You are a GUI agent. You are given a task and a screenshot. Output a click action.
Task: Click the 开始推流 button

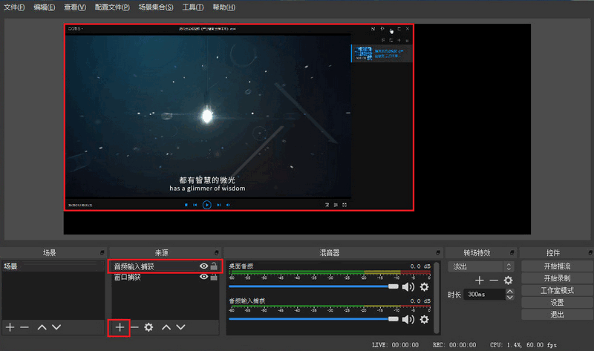coord(556,266)
